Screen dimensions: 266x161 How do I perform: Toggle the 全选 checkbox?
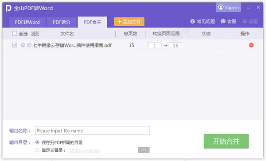[x=15, y=33]
